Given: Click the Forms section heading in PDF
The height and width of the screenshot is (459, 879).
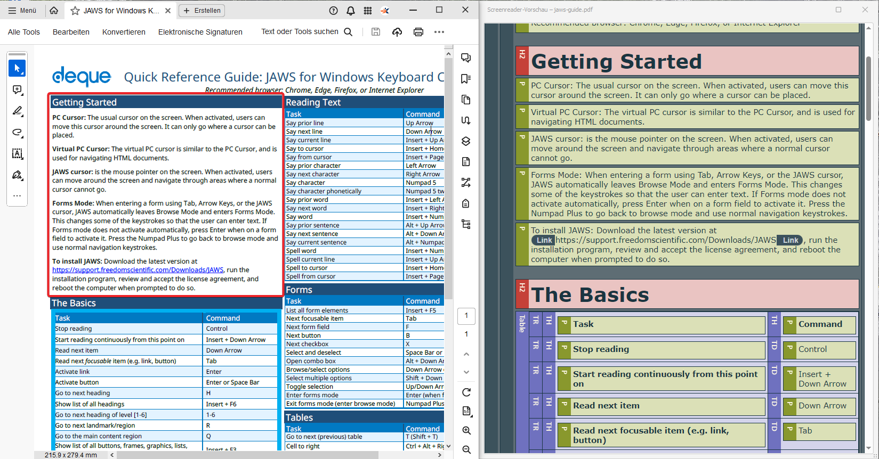Looking at the screenshot, I should tap(299, 290).
